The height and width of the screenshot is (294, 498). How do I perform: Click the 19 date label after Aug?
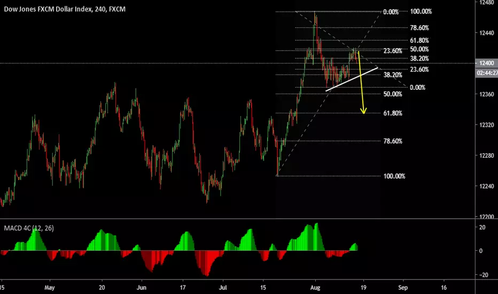point(363,288)
